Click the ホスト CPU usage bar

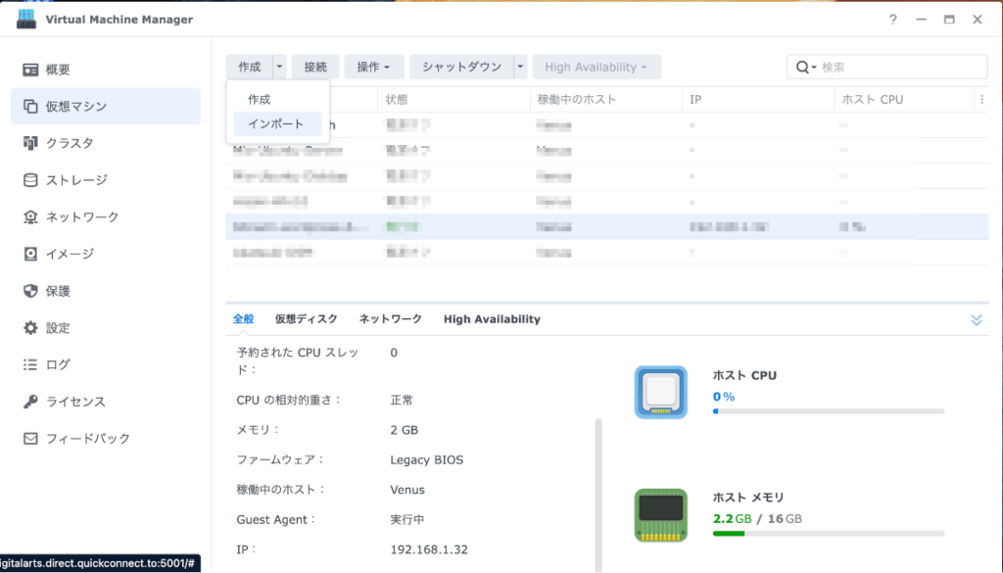[829, 411]
